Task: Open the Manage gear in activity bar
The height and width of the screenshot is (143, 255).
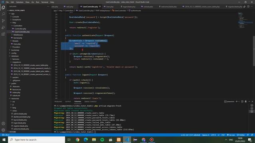Action: [3, 130]
